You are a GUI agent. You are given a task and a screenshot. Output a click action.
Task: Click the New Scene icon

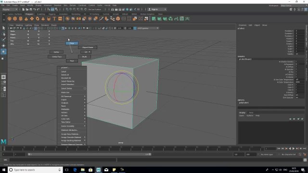(x=24, y=10)
